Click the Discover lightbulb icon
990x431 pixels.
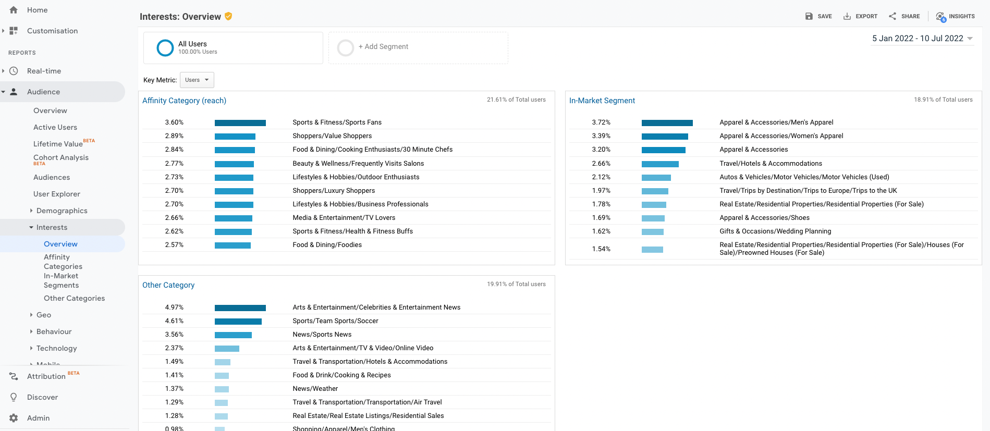click(14, 397)
